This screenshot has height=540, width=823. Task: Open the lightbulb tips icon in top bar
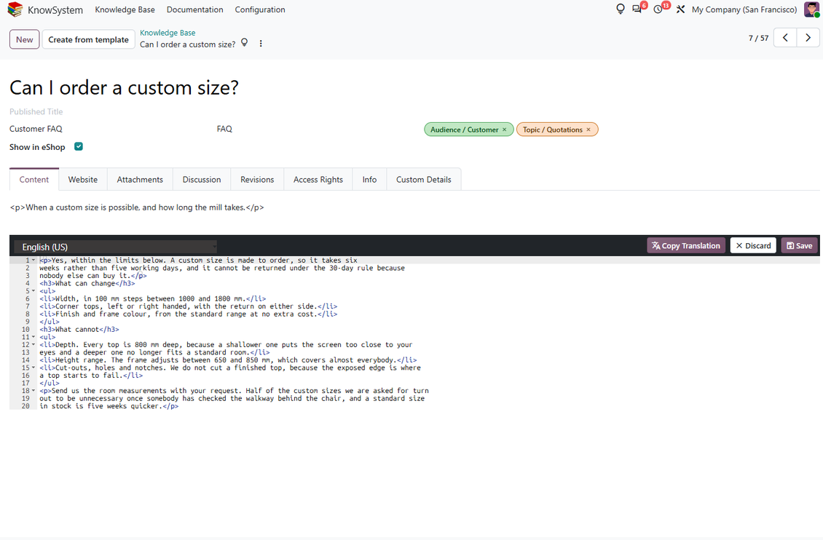[621, 9]
